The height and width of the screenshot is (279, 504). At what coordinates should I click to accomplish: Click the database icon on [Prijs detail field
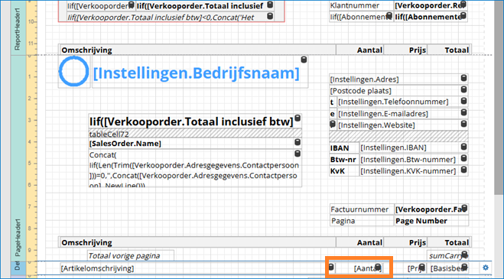coord(421,268)
